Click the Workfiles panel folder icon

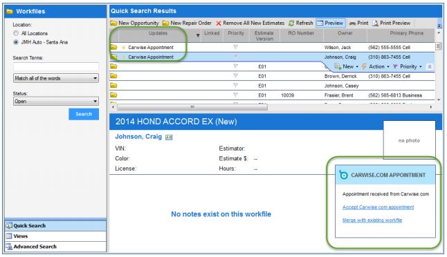click(x=10, y=11)
